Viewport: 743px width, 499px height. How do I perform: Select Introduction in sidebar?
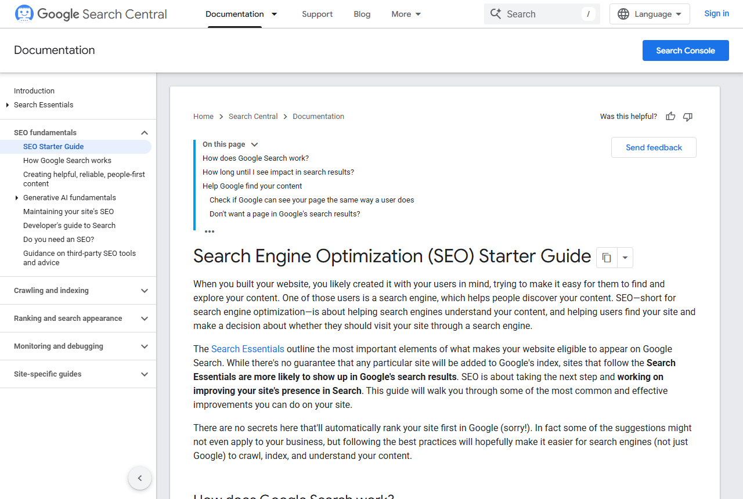coord(34,91)
